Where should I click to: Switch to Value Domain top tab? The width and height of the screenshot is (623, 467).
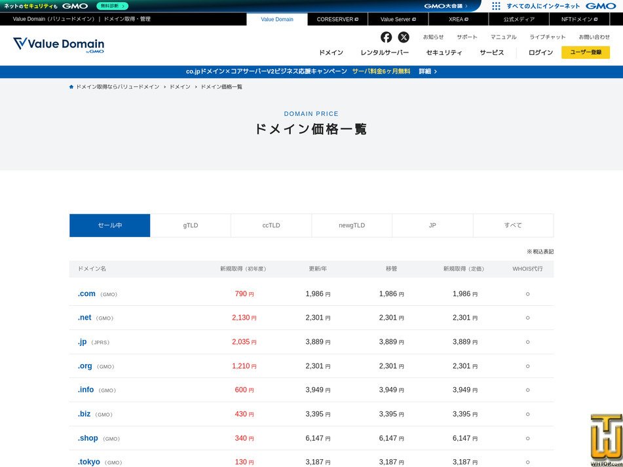tap(277, 19)
